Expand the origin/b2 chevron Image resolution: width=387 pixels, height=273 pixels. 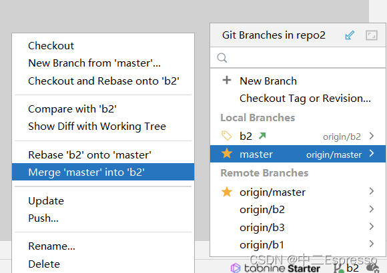[372, 209]
